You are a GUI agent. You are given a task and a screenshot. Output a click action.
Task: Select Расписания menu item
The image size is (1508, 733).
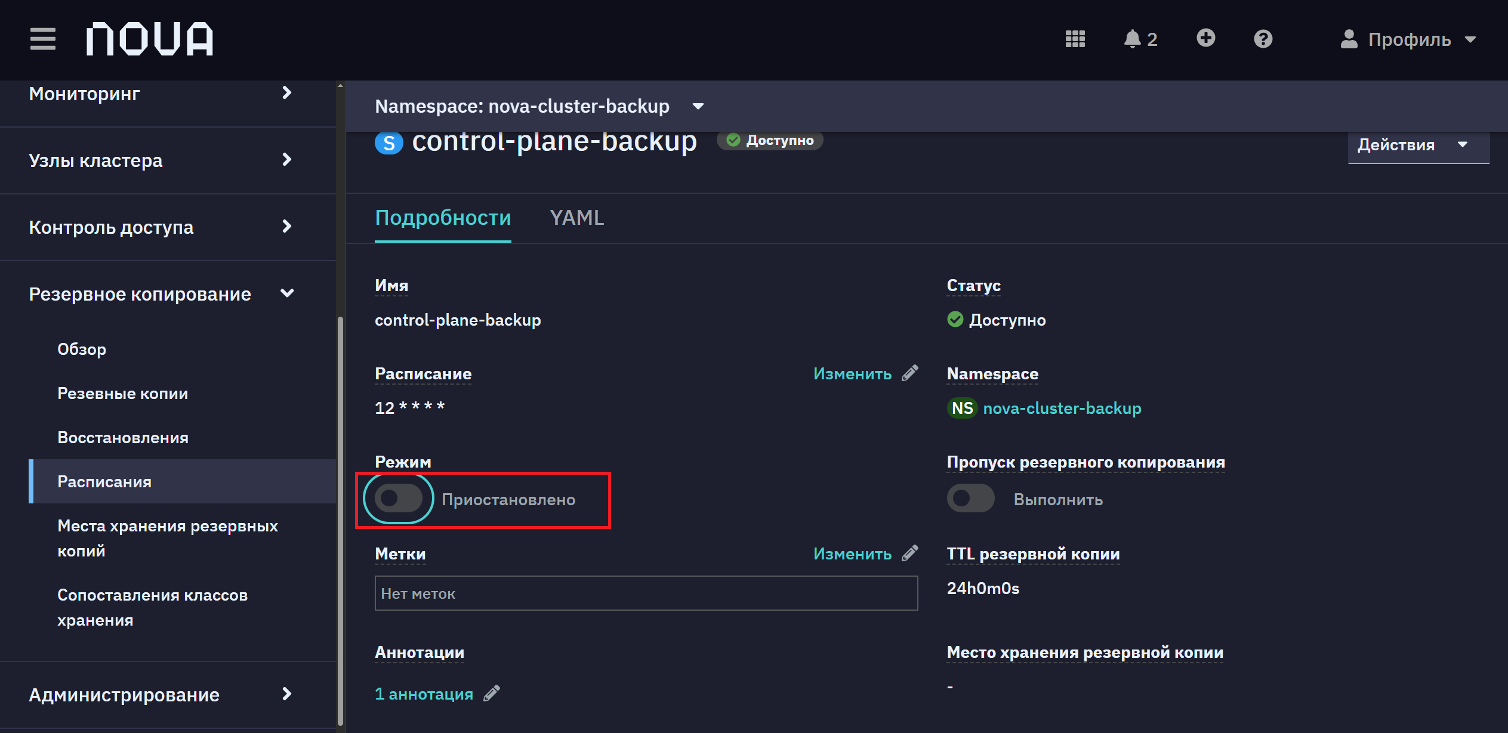(x=183, y=481)
